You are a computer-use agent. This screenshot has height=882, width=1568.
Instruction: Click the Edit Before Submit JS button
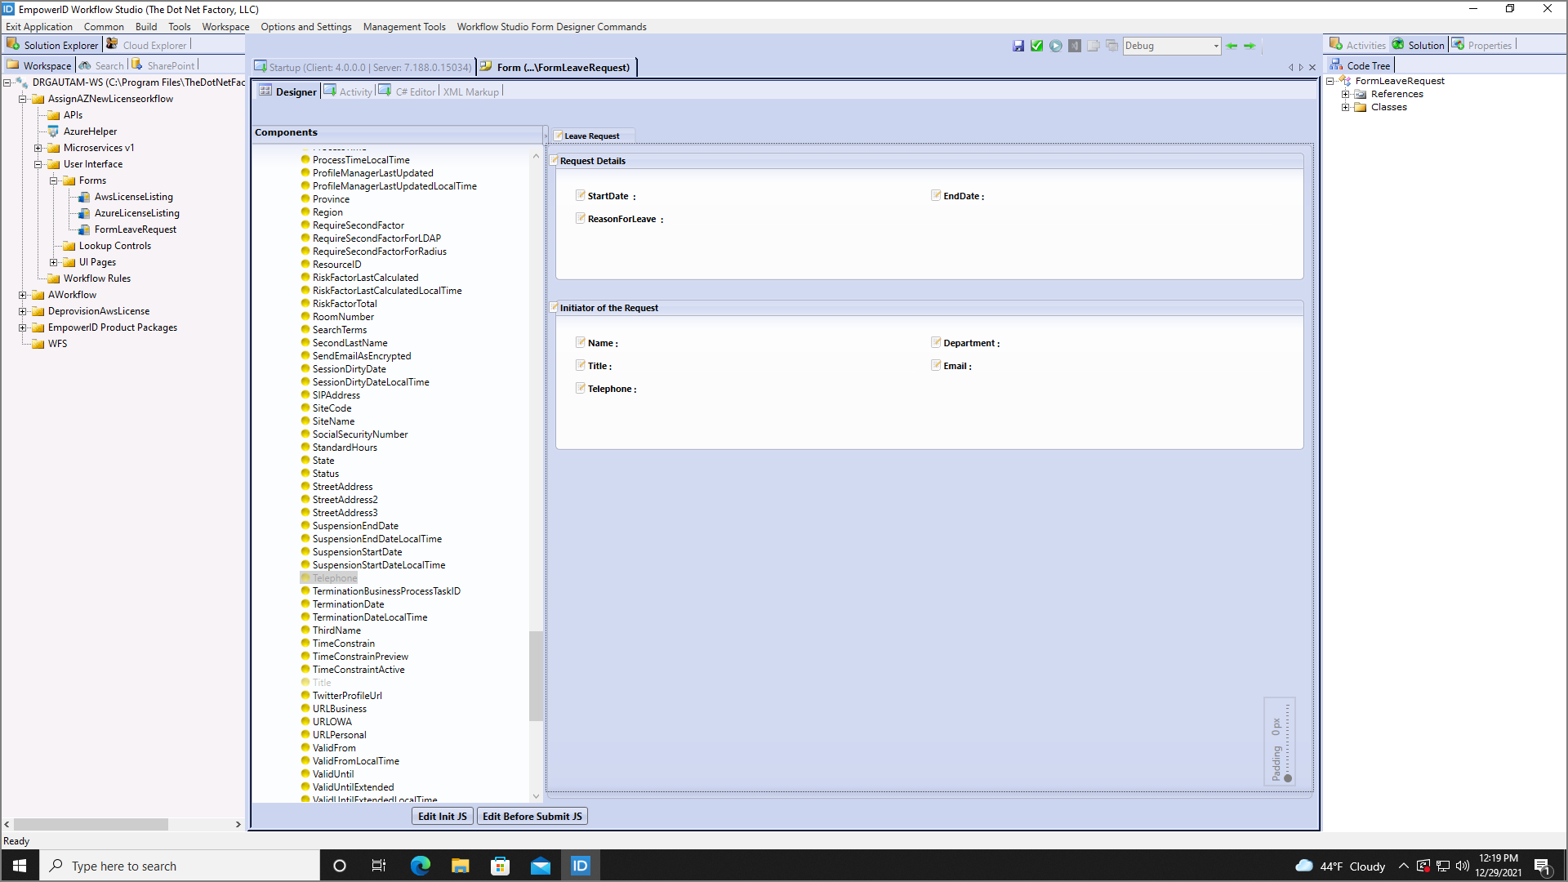[x=532, y=816]
